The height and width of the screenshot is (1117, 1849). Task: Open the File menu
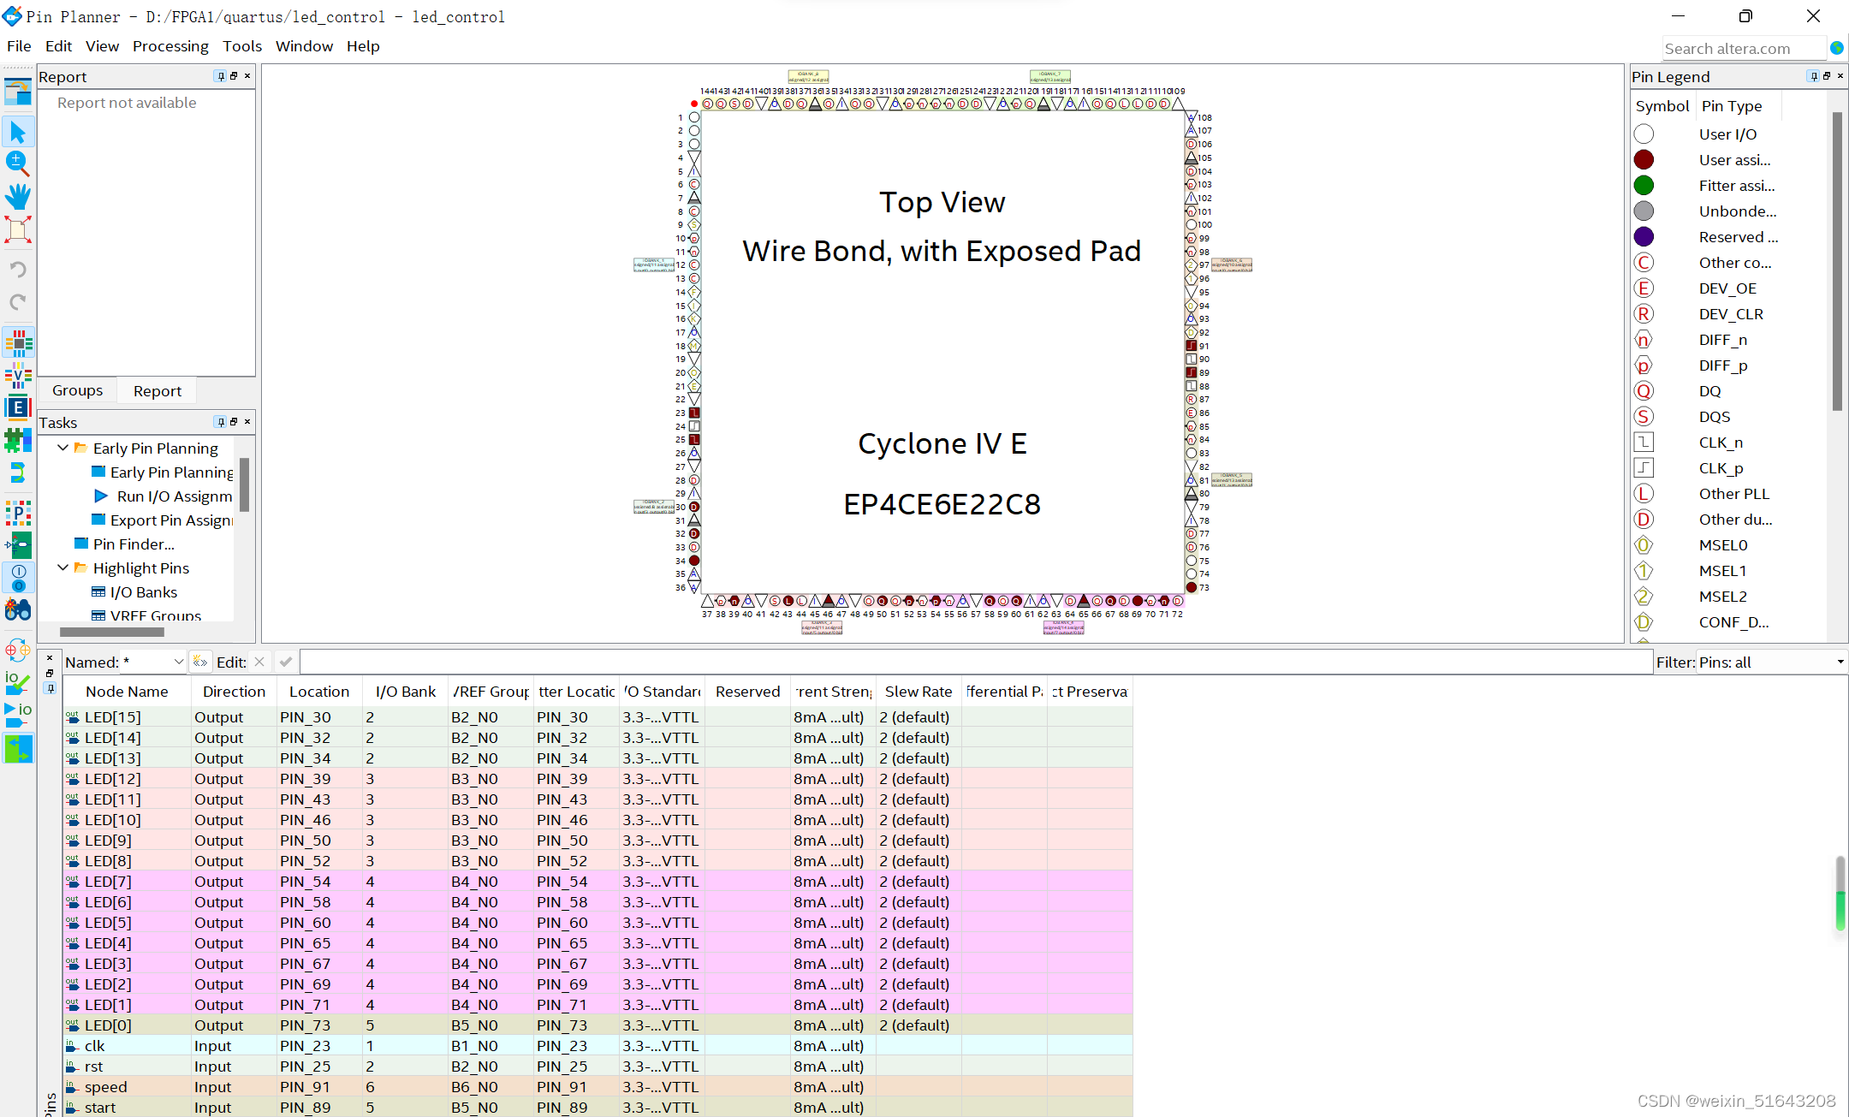click(x=19, y=46)
